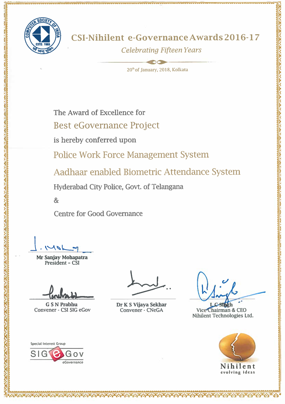This screenshot has width=285, height=404.
Task: Select "Hyderabad City Police, Govt. of Telangana"
Action: point(118,186)
